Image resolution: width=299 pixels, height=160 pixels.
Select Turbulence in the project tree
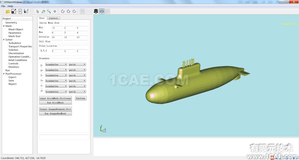click(15, 43)
